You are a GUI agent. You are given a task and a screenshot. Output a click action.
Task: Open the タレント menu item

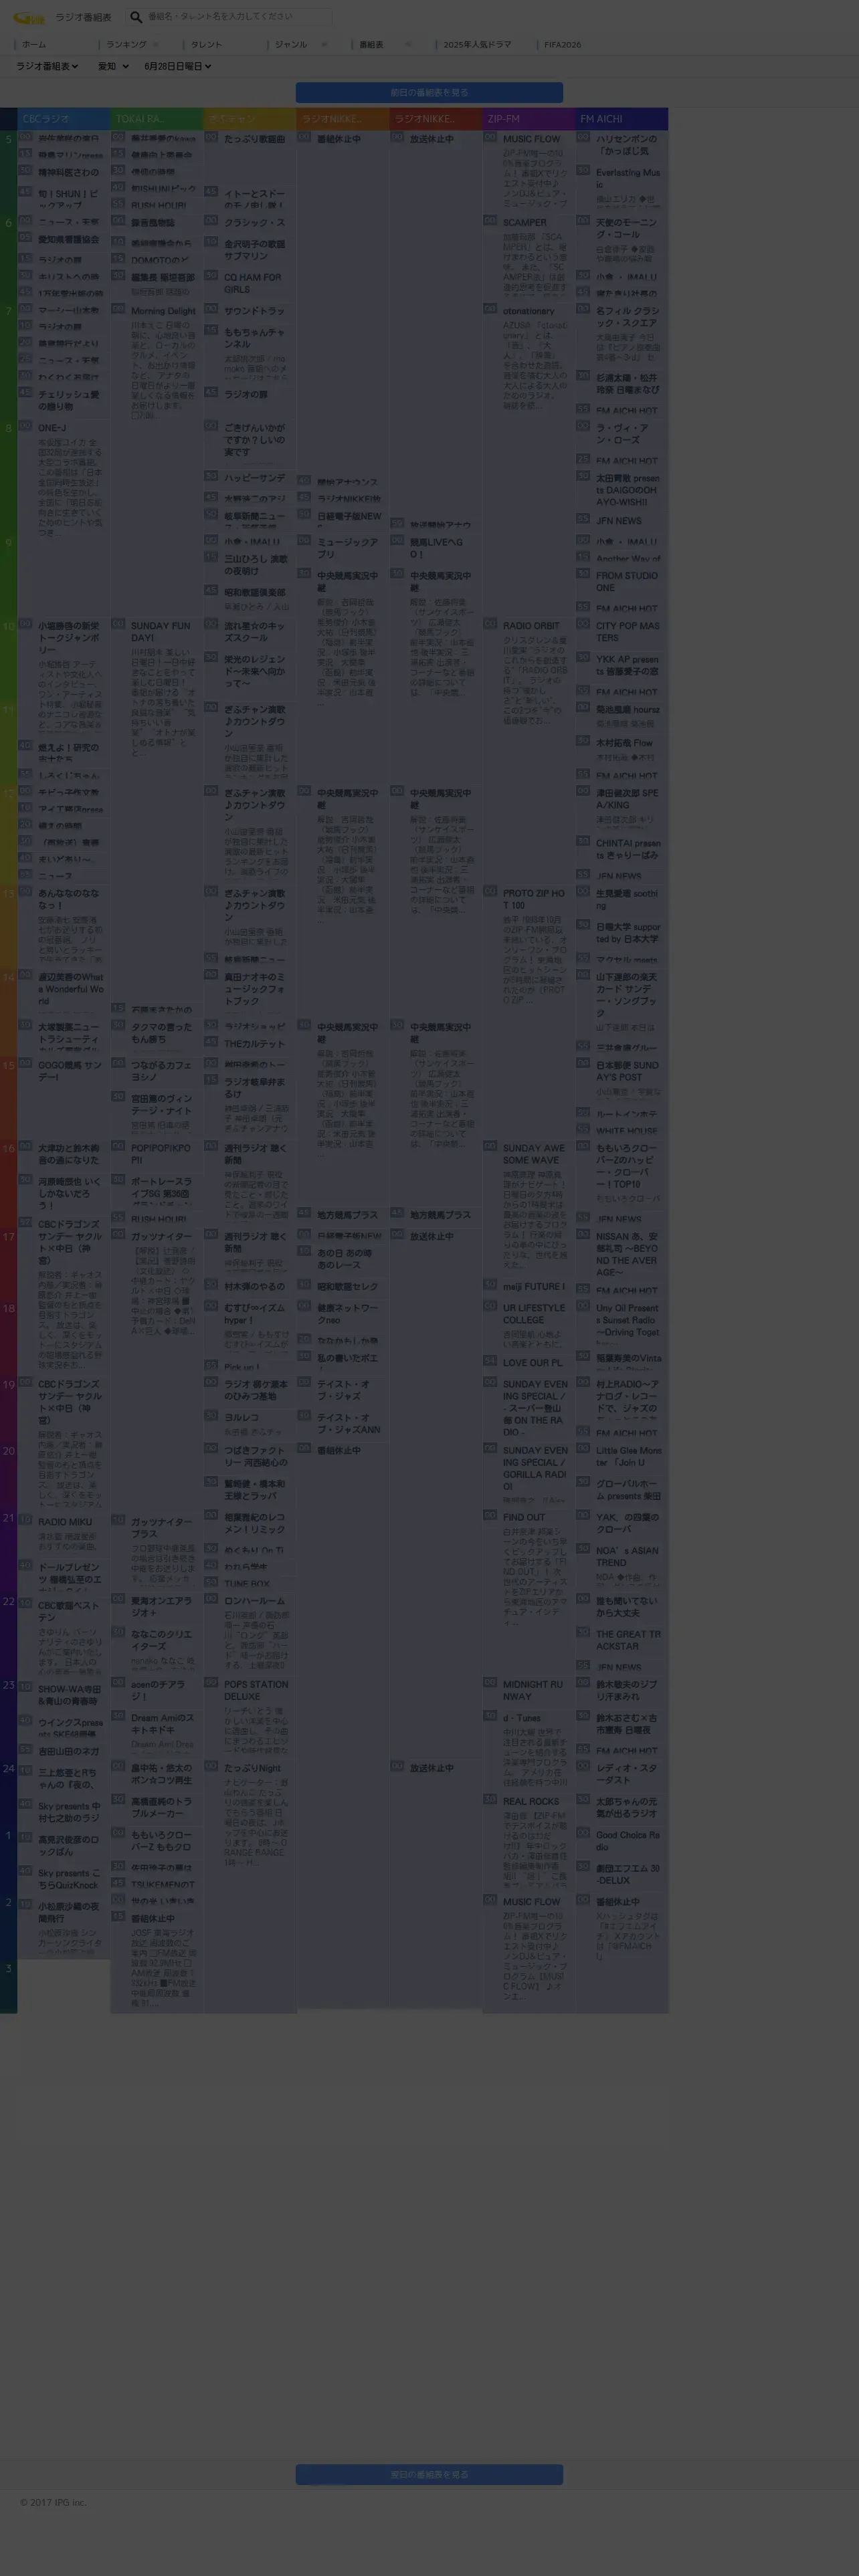(206, 45)
